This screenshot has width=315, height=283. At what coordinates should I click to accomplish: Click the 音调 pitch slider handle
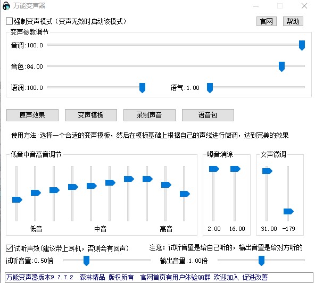(302, 45)
